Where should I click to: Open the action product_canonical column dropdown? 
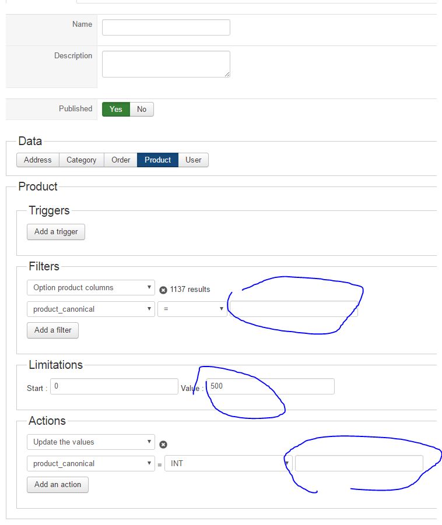tap(90, 463)
